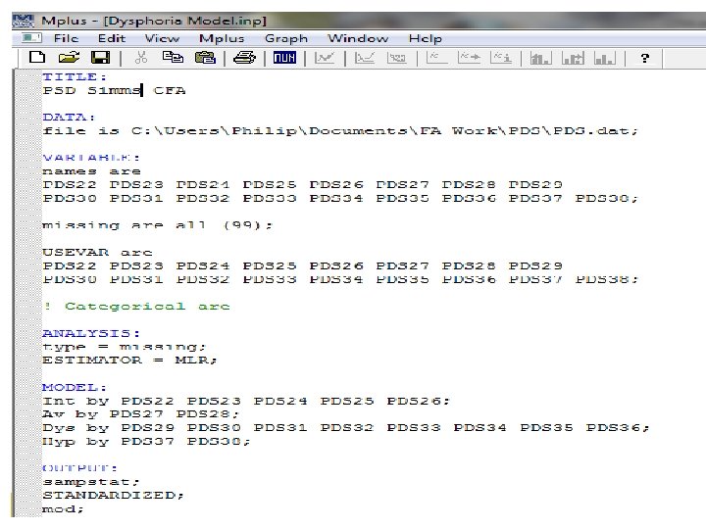The height and width of the screenshot is (529, 706).
Task: Open the View menu
Action: tap(162, 38)
